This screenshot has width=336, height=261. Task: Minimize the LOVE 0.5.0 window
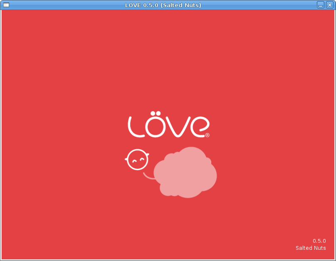click(x=321, y=5)
